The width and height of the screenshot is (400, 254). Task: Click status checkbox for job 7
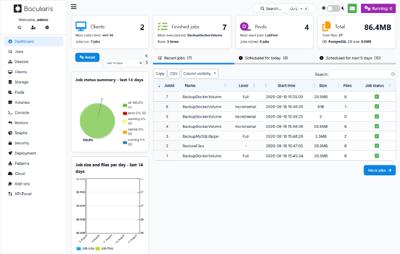(x=376, y=97)
